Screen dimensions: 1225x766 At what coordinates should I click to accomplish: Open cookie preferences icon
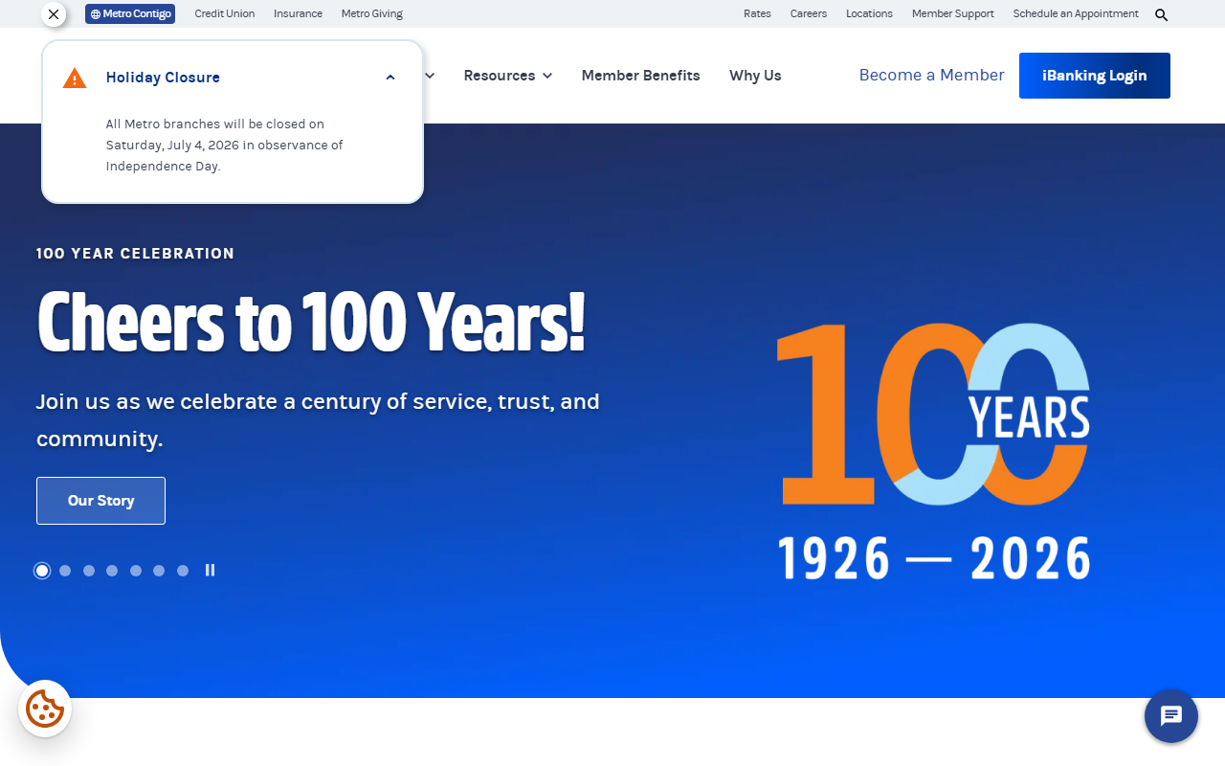pos(45,709)
